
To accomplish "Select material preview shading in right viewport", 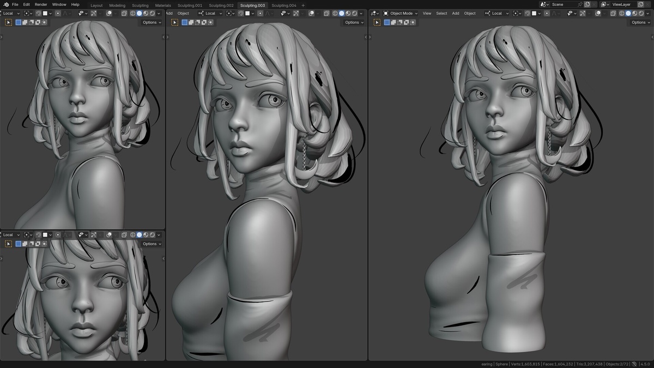I will (x=635, y=13).
